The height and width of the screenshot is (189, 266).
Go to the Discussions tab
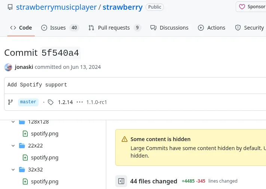tap(169, 28)
